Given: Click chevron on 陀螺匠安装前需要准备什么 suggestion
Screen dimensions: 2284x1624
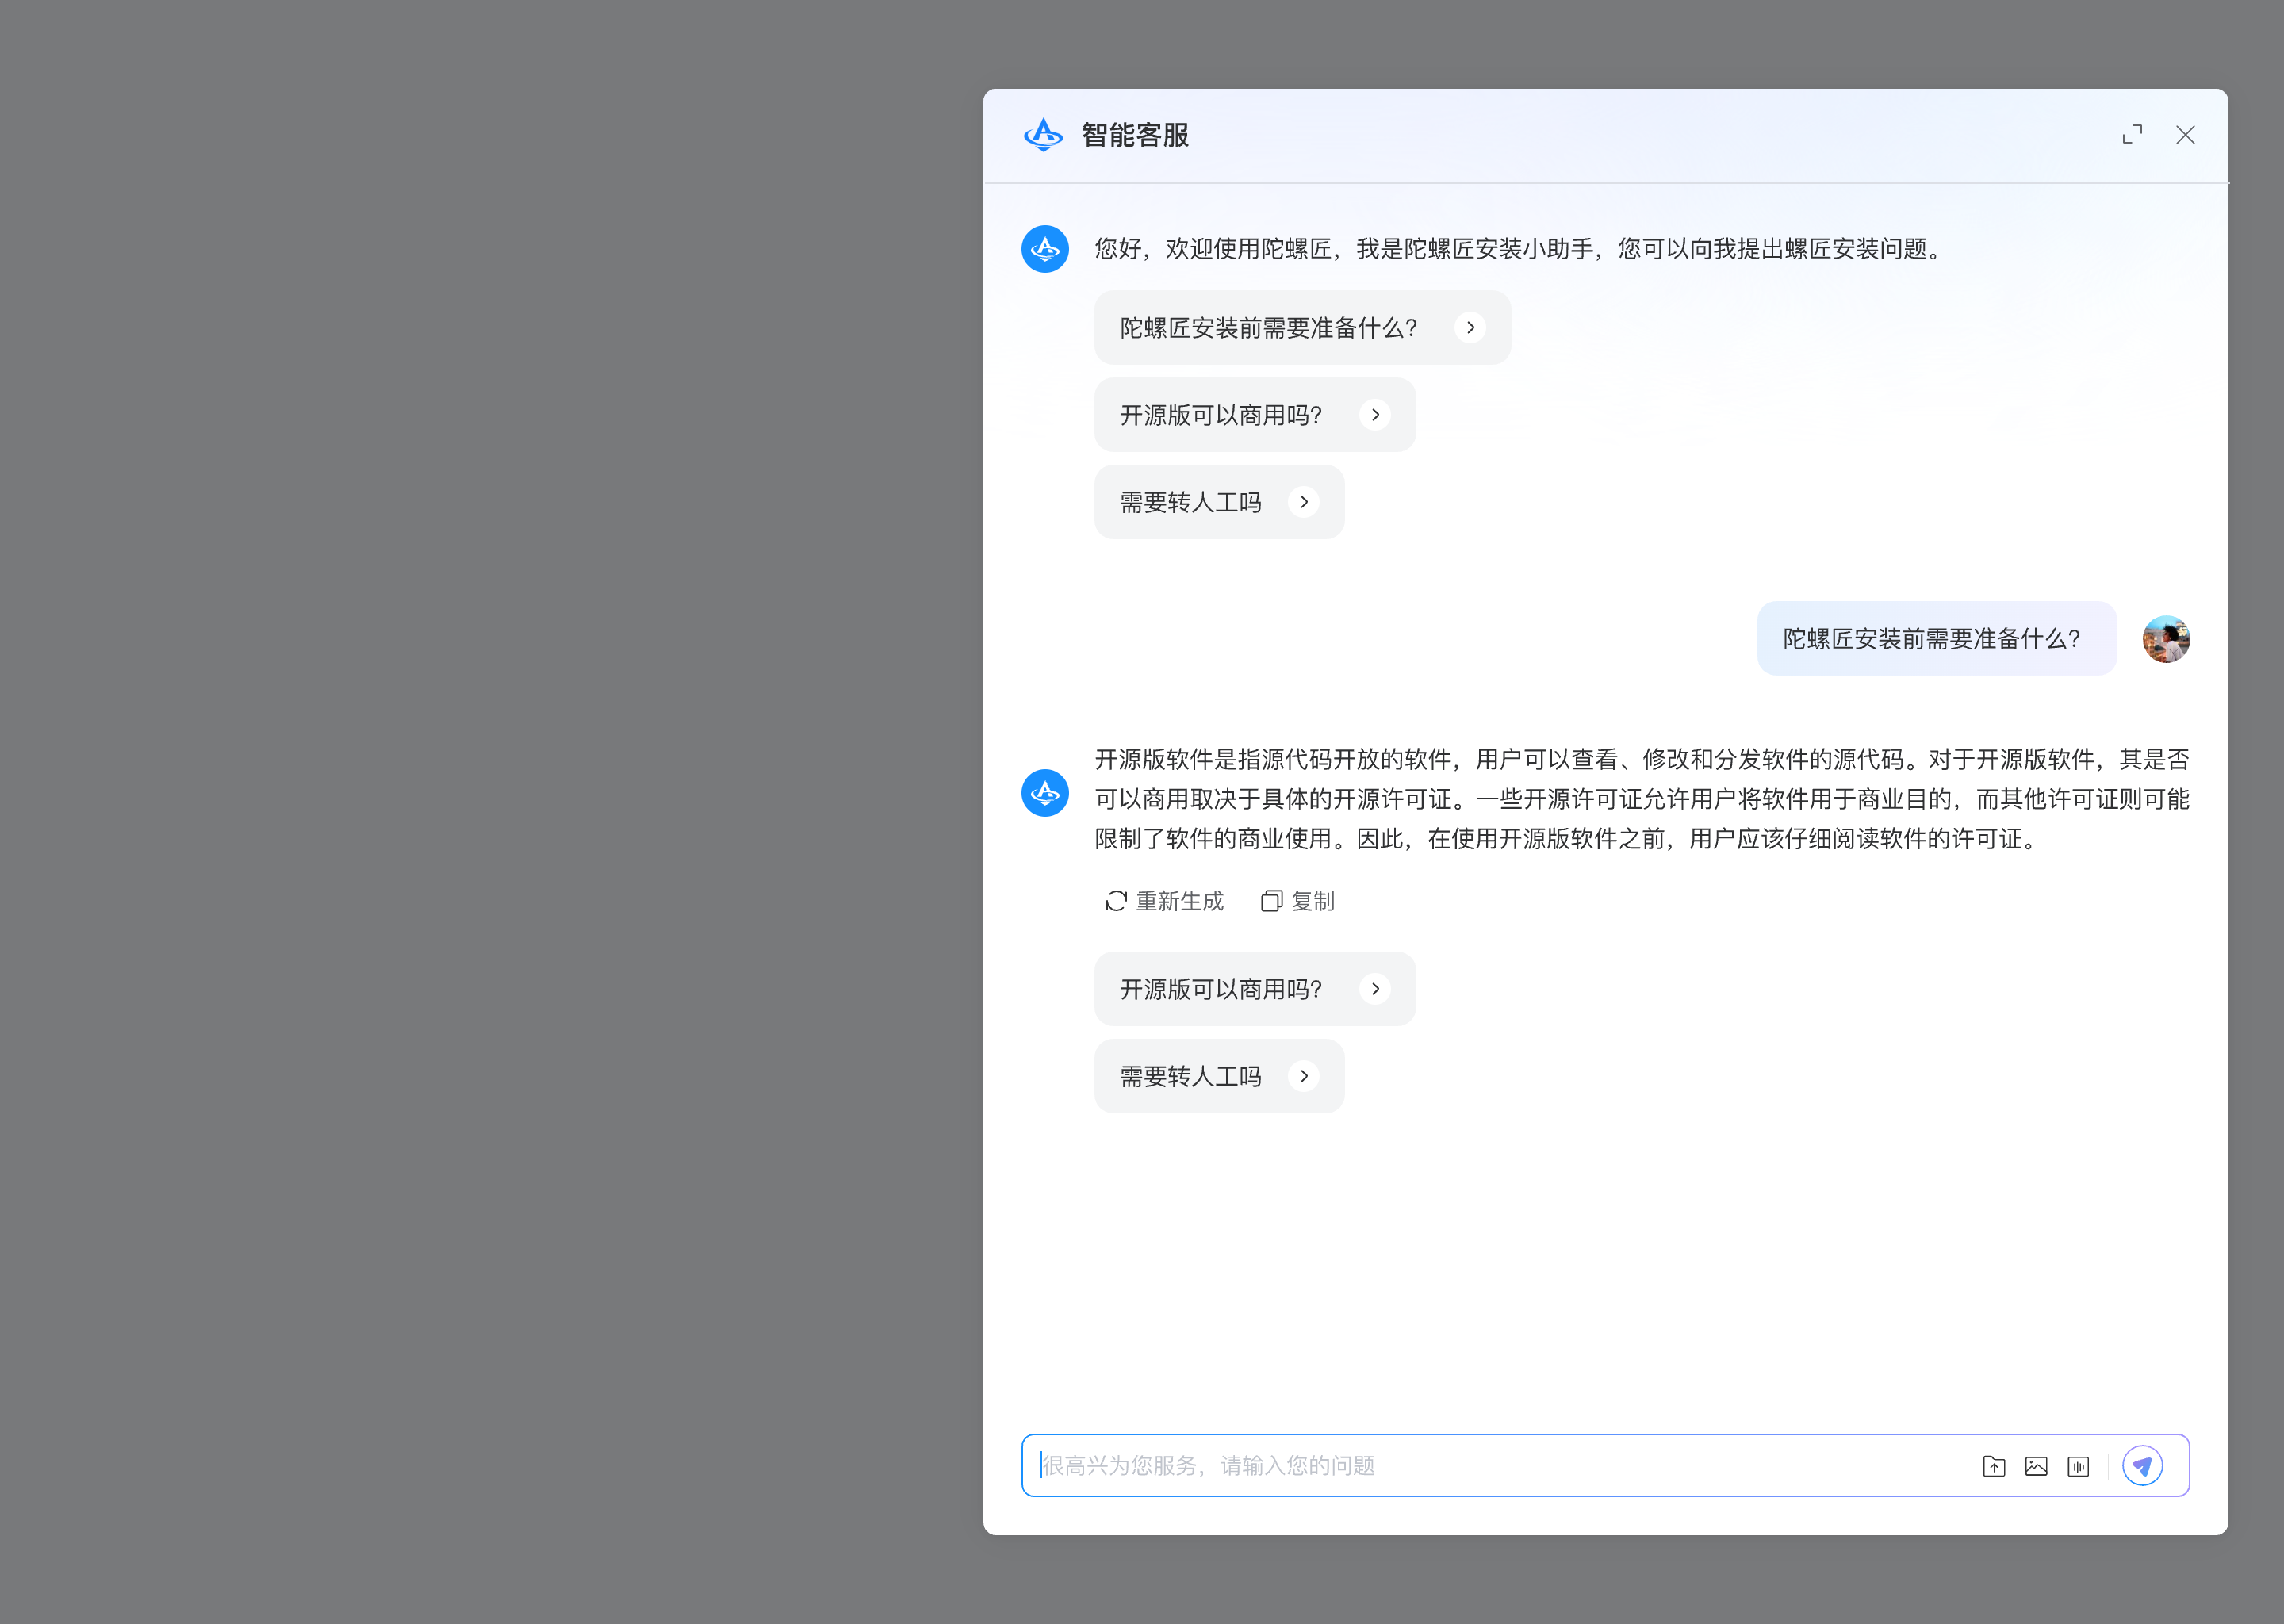Looking at the screenshot, I should pos(1470,328).
